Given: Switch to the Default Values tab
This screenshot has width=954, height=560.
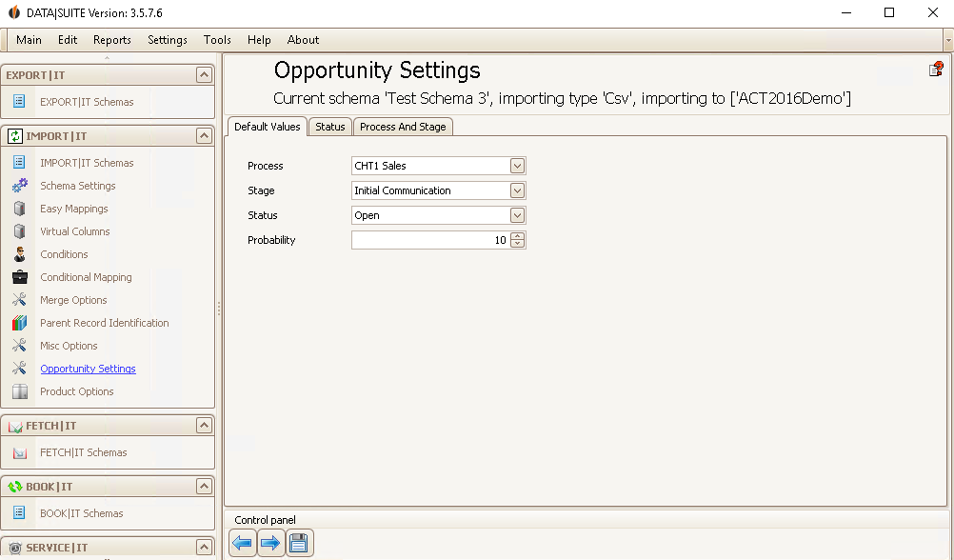Looking at the screenshot, I should point(268,127).
